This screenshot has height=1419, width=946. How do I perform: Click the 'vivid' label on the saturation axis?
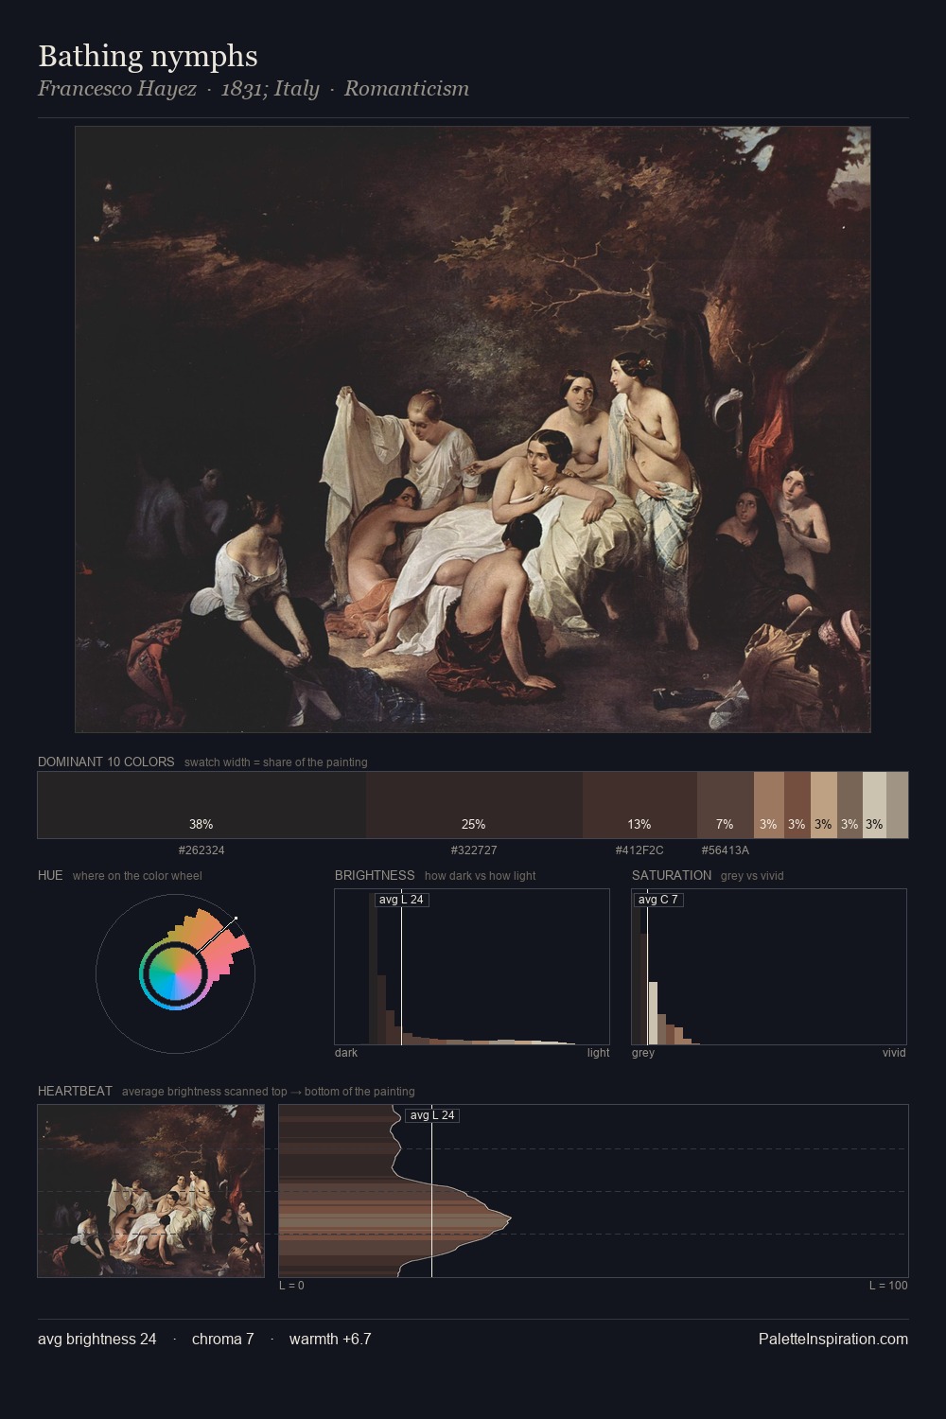point(894,1053)
